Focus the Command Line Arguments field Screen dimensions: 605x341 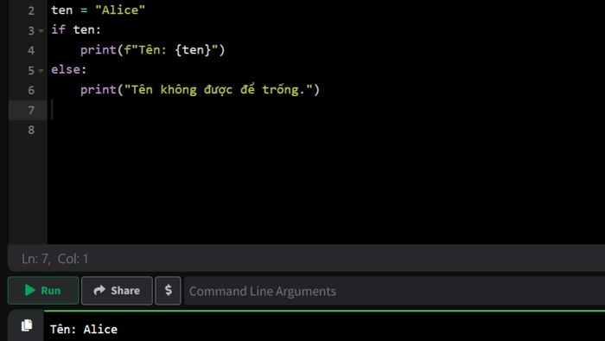tap(394, 291)
